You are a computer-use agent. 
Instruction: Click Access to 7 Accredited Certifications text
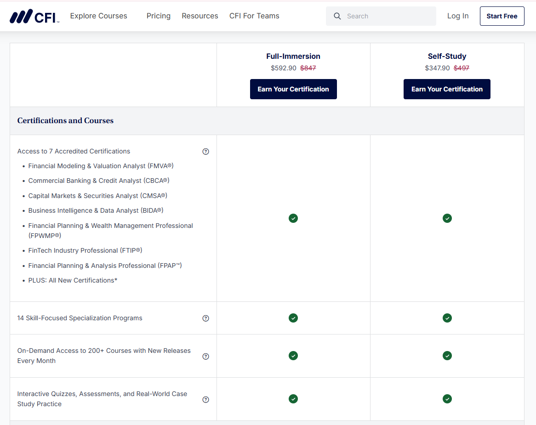74,151
